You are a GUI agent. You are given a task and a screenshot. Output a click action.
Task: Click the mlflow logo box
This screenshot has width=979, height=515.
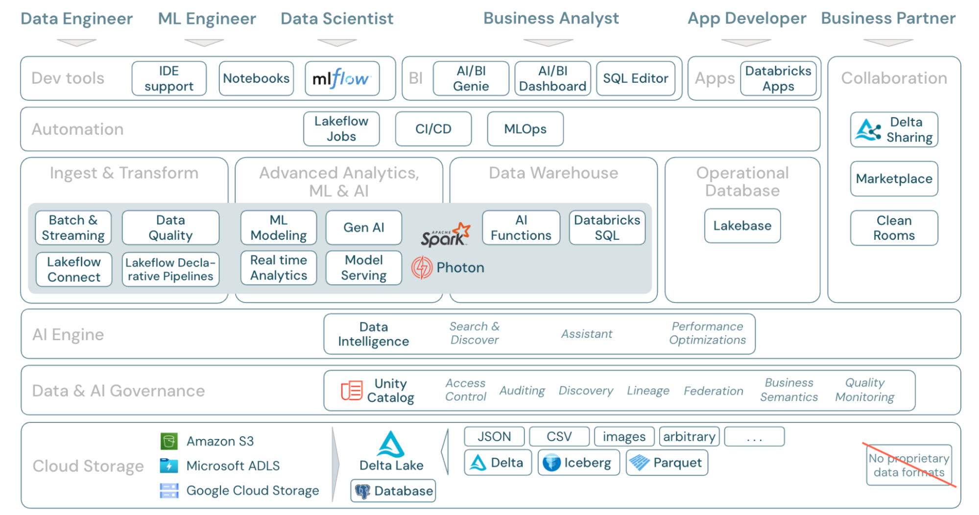[x=342, y=78]
